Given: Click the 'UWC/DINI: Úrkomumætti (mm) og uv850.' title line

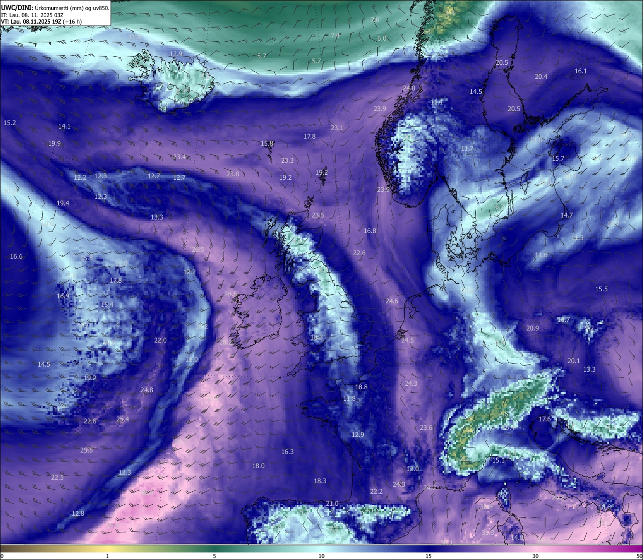Looking at the screenshot, I should point(55,8).
